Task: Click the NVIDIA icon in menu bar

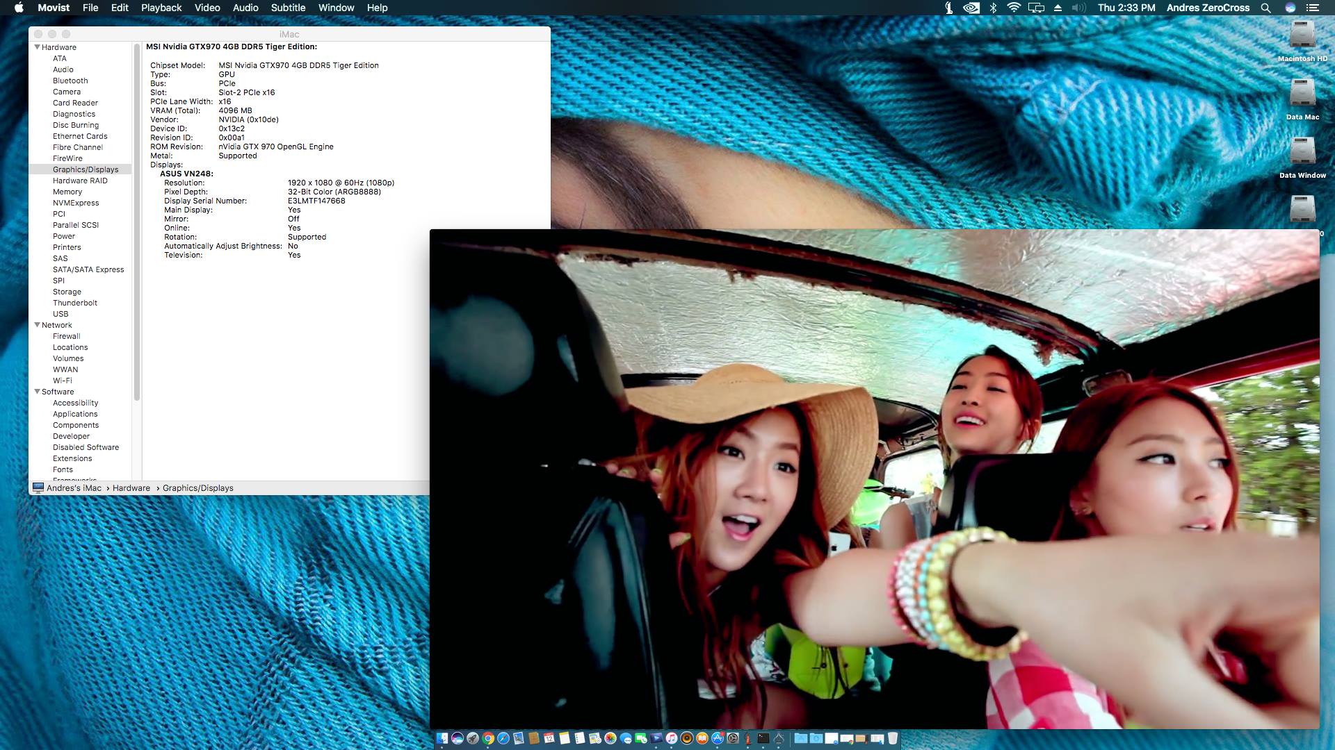Action: [x=971, y=8]
